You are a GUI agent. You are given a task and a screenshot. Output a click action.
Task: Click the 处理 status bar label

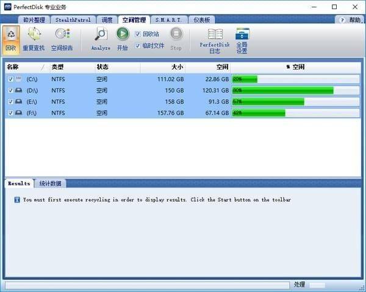[x=300, y=284]
